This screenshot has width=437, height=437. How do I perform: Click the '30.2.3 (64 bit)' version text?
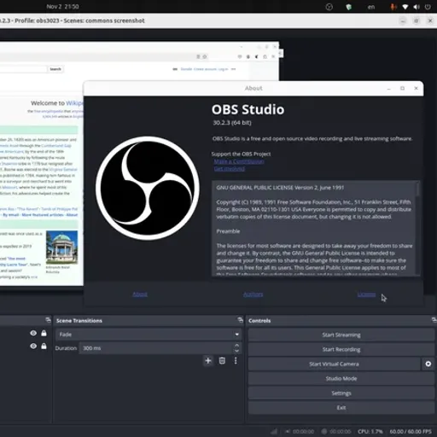click(232, 123)
